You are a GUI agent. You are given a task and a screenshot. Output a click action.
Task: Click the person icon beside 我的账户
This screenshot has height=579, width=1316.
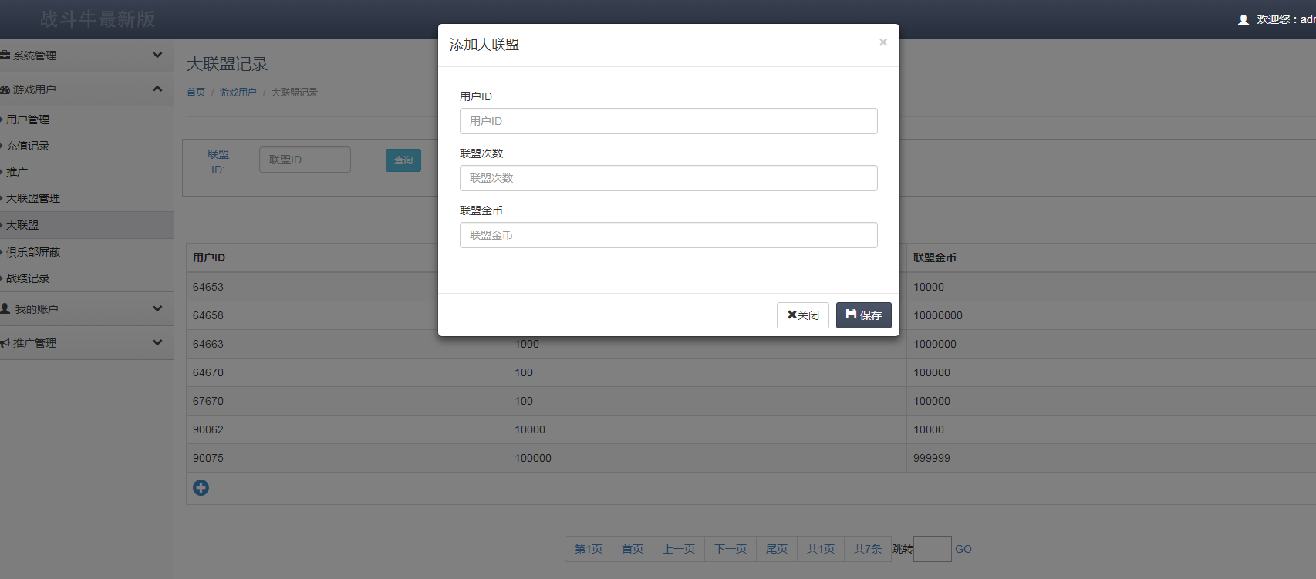point(5,308)
